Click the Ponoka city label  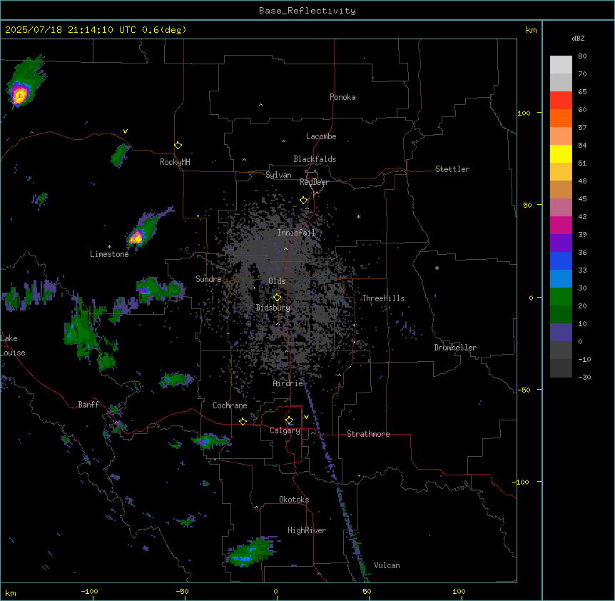tap(342, 97)
